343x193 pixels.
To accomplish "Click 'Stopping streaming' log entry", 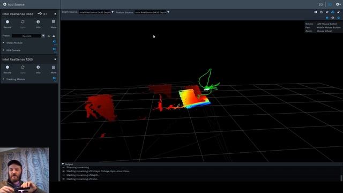I will pos(78,167).
